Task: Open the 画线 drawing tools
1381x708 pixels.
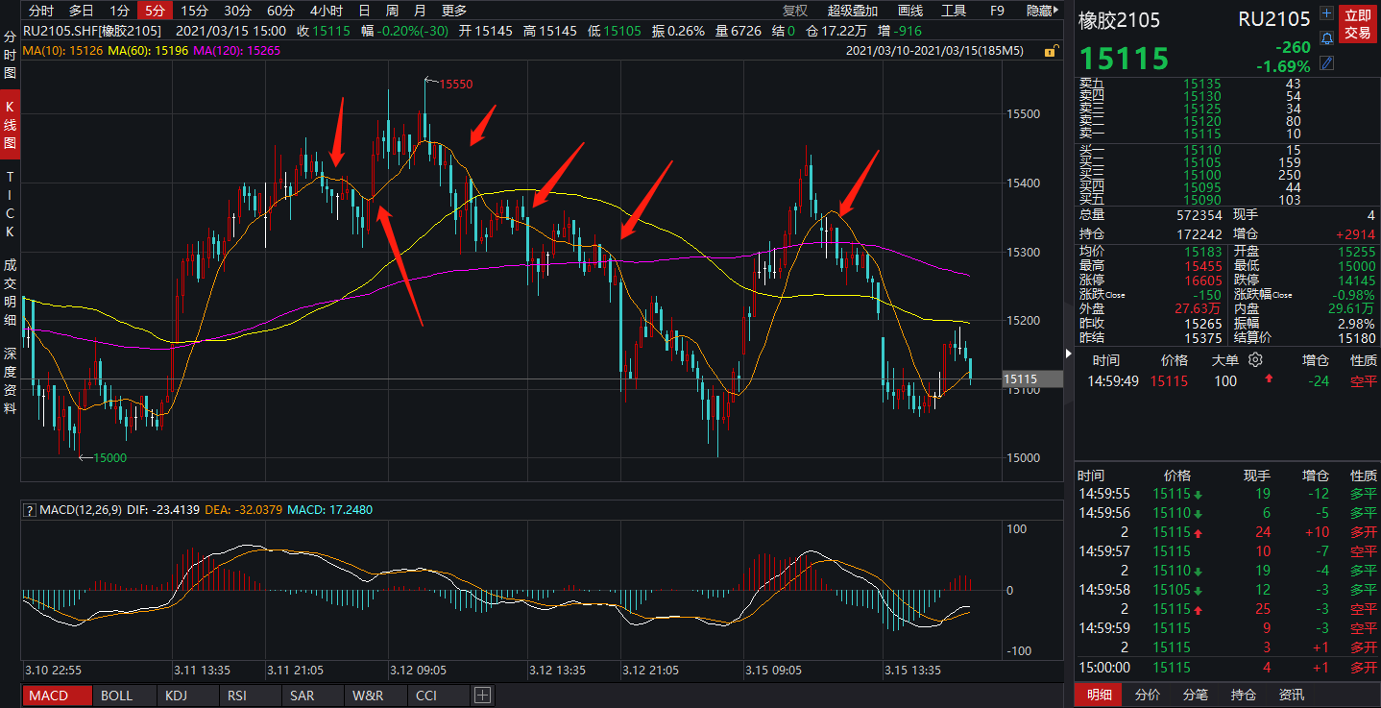Action: click(909, 11)
